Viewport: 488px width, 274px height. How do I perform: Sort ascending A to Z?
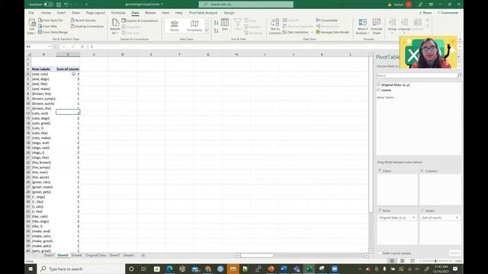(216, 23)
